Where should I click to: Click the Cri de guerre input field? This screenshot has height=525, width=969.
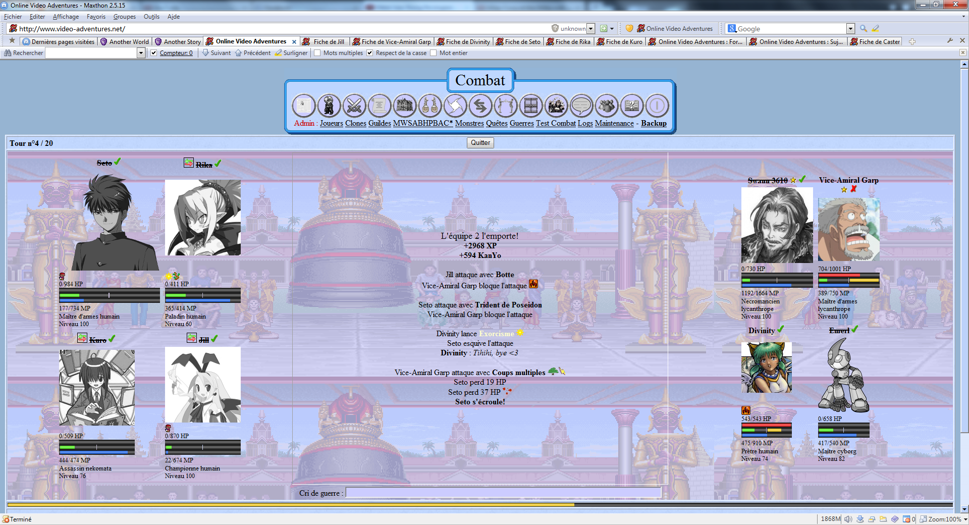[503, 493]
